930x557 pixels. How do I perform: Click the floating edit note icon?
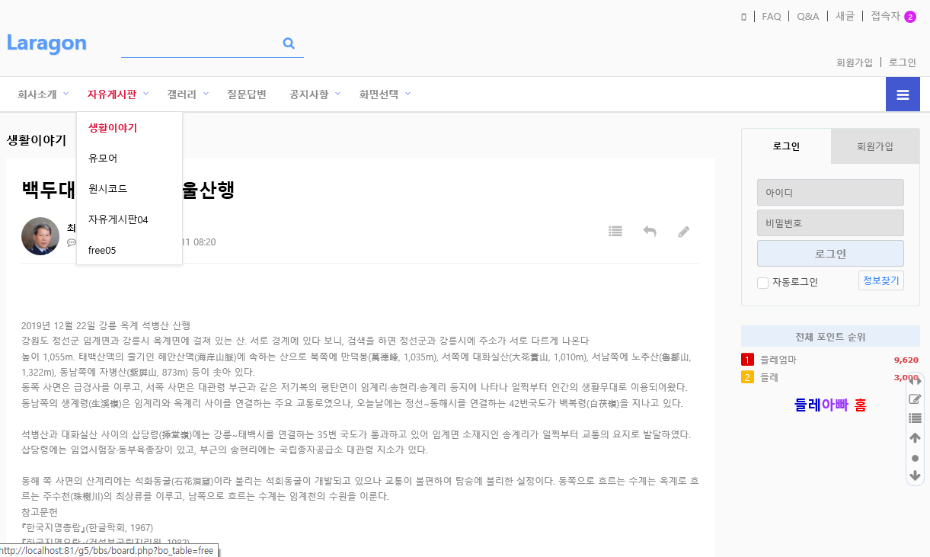(x=915, y=399)
